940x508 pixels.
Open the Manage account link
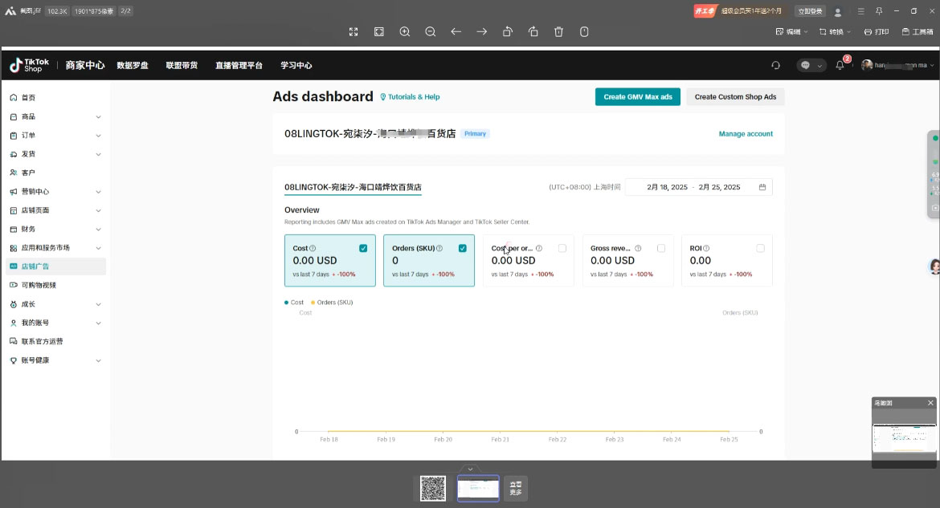[746, 134]
